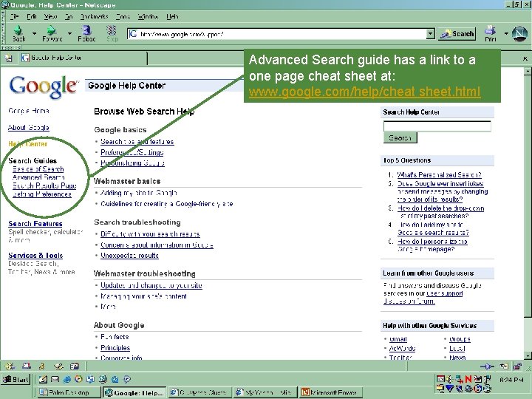Click the Forward navigation button
This screenshot has width=532, height=399.
(52, 33)
